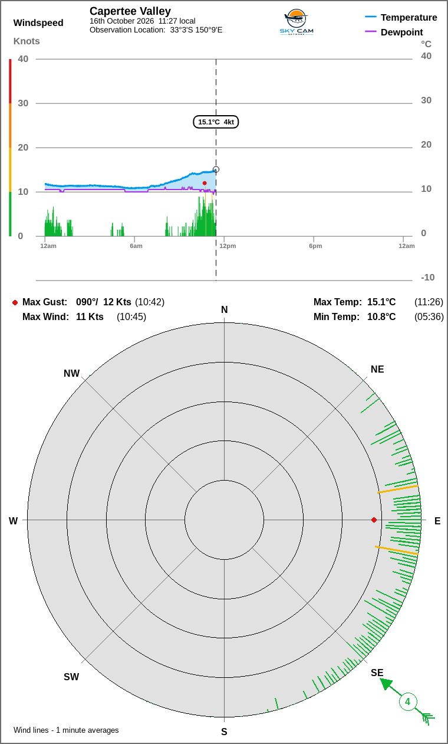The width and height of the screenshot is (448, 744).
Task: Click the Sky Cam Network logo
Action: point(297,22)
